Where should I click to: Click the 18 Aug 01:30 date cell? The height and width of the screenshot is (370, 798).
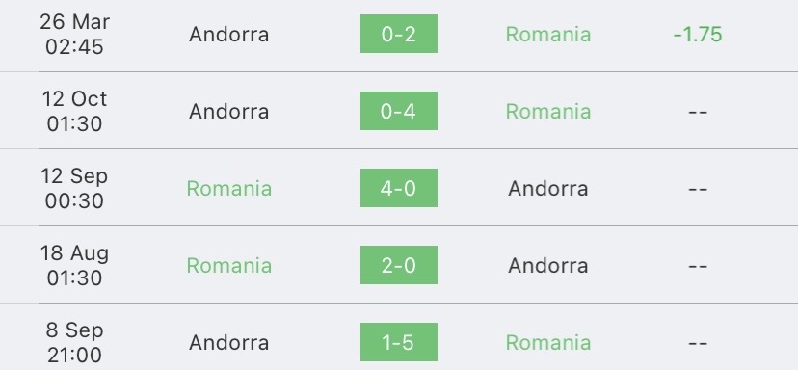74,265
